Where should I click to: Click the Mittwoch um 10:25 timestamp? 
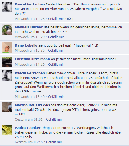click(x=30, y=19)
